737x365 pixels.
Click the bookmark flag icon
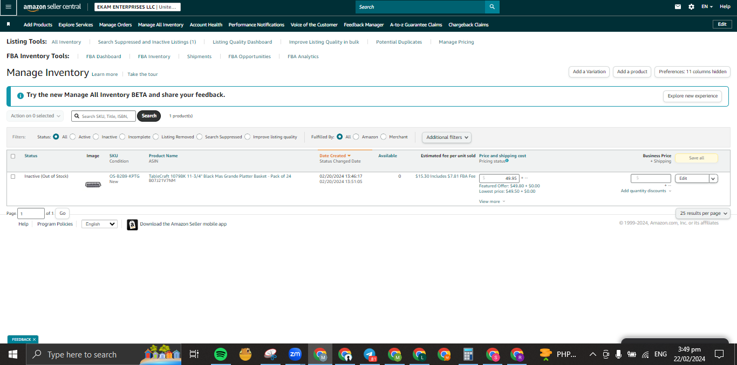[8, 24]
